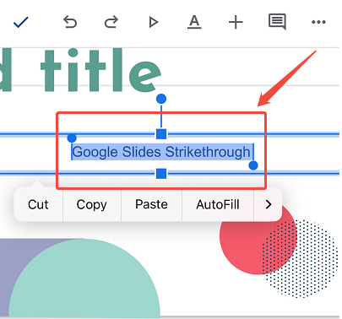Click the green 'title' heading text

[x=100, y=70]
